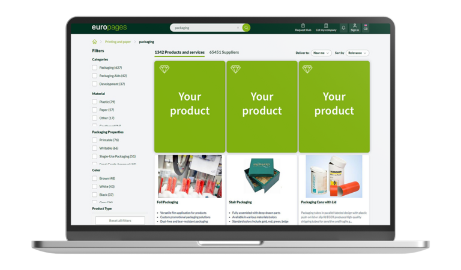461x270 pixels.
Task: Click the green search magnifier button
Action: (246, 28)
